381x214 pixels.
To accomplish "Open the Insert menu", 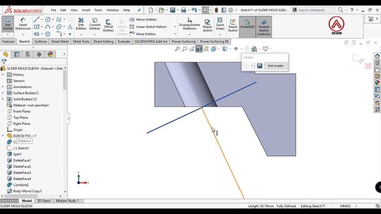I will click(x=86, y=10).
